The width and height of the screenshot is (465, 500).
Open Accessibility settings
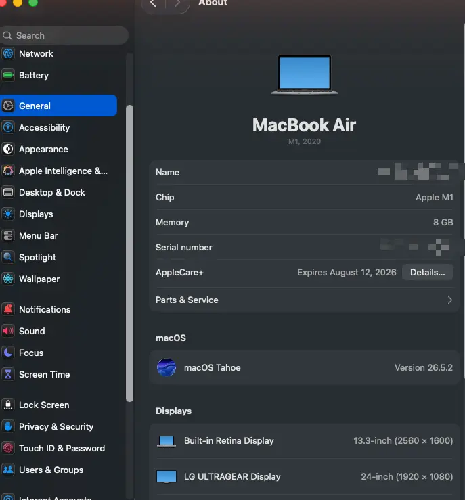(x=59, y=127)
